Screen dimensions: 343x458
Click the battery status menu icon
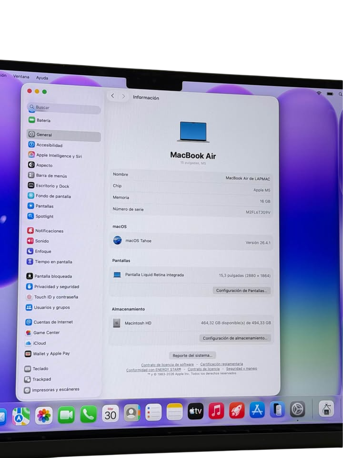pyautogui.click(x=330, y=94)
